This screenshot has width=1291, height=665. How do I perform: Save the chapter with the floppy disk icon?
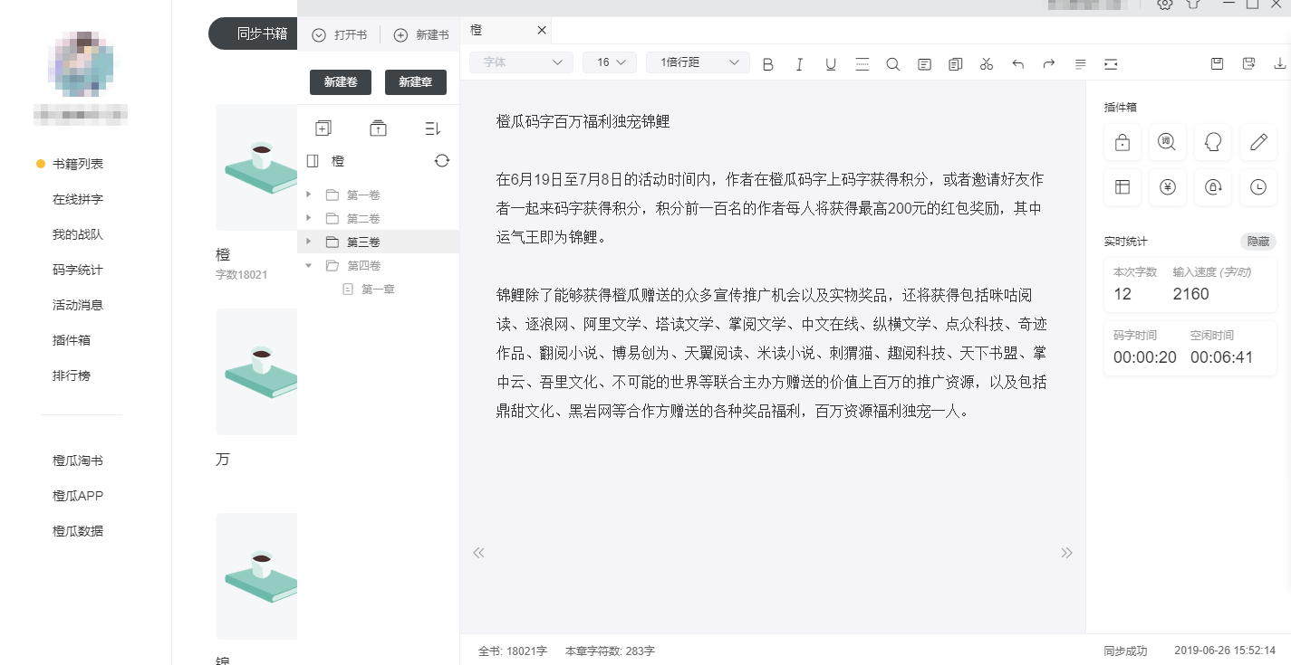pyautogui.click(x=1217, y=63)
